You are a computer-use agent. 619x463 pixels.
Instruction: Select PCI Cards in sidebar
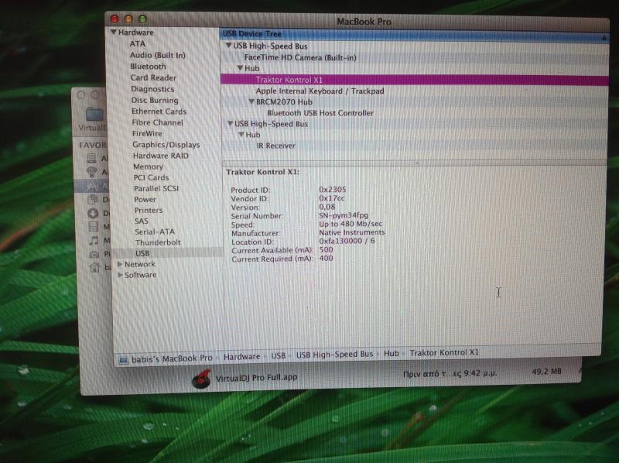click(151, 177)
